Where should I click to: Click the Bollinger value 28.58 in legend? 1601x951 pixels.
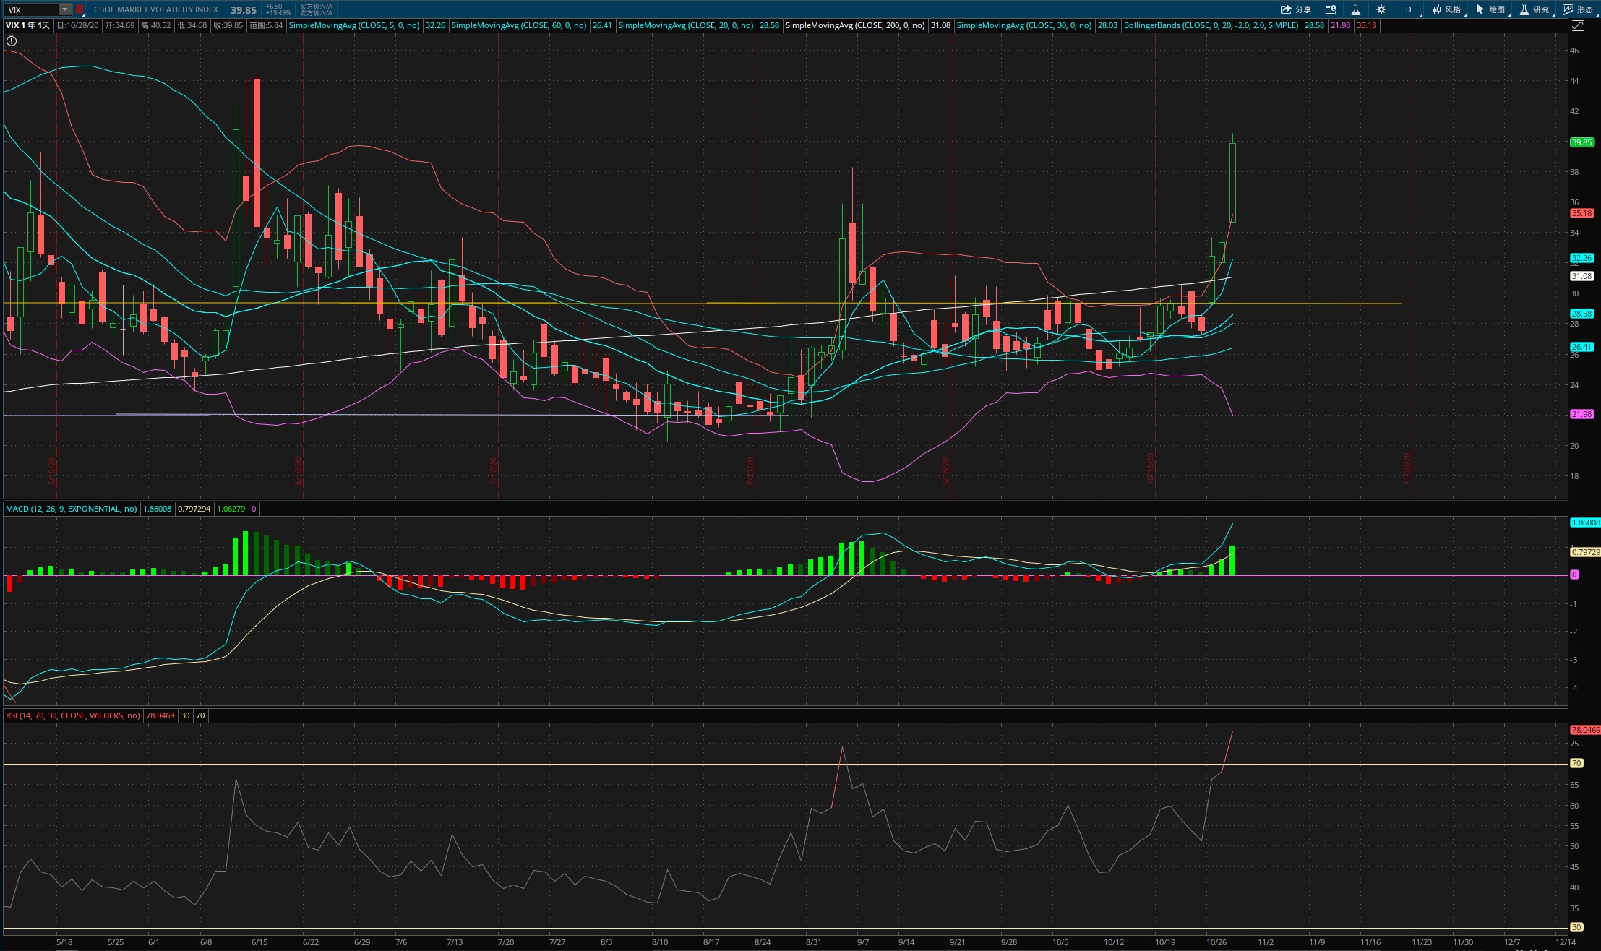(x=1314, y=25)
